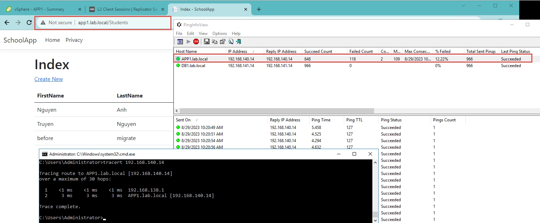Click the Create New link
Viewport: 540px width, 223px height.
(49, 79)
